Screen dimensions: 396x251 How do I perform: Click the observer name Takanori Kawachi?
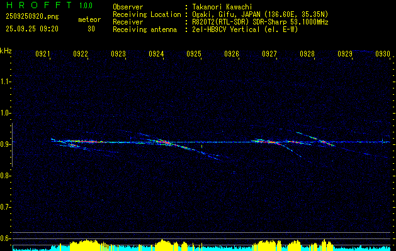(222, 7)
